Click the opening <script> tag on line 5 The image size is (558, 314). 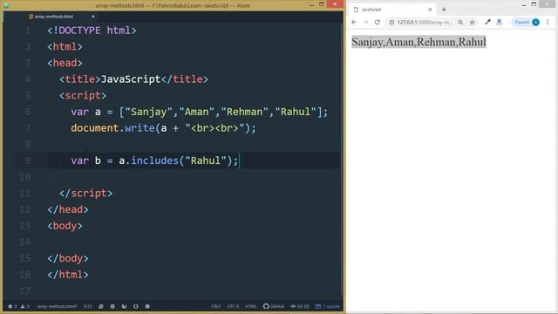point(83,95)
